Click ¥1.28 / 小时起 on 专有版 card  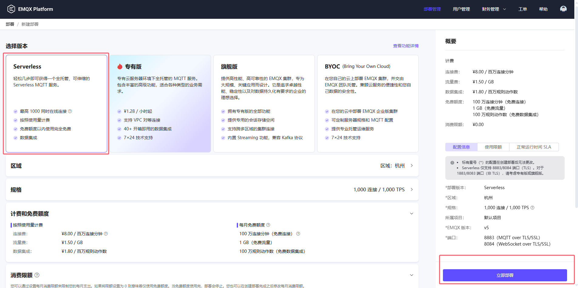[138, 111]
